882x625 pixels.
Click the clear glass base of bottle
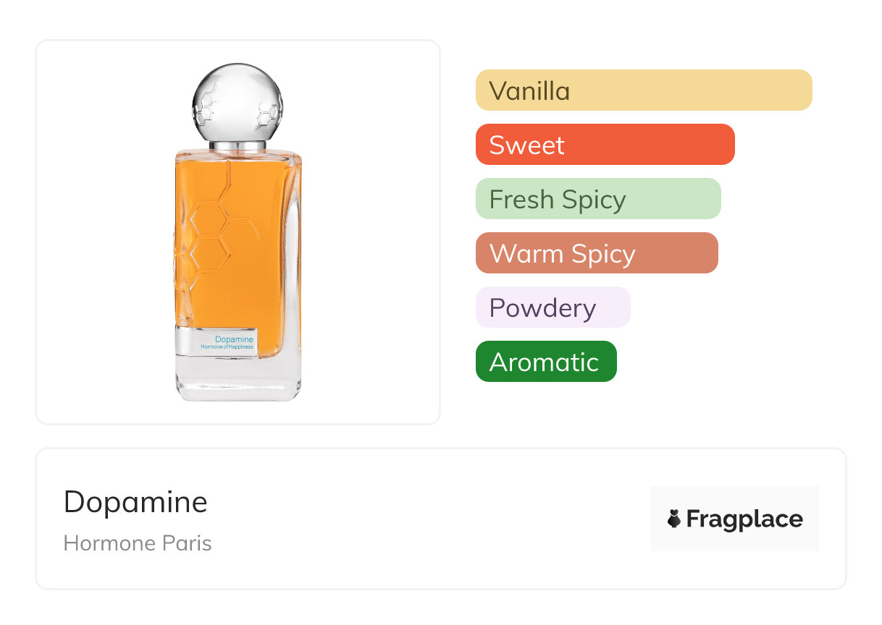(238, 380)
